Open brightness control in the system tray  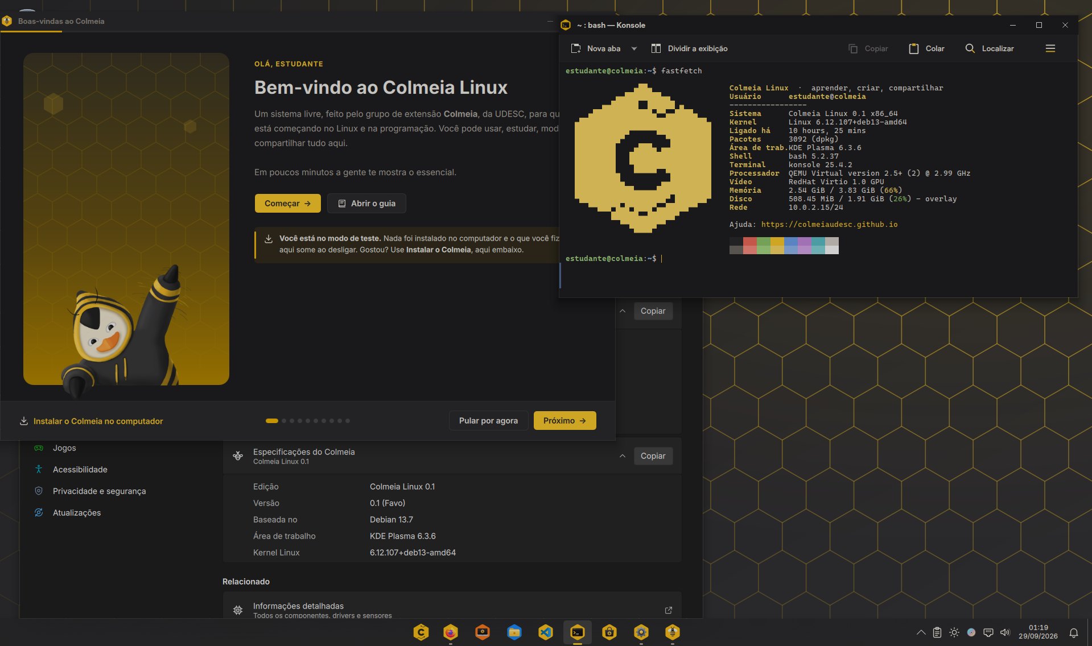(x=954, y=632)
